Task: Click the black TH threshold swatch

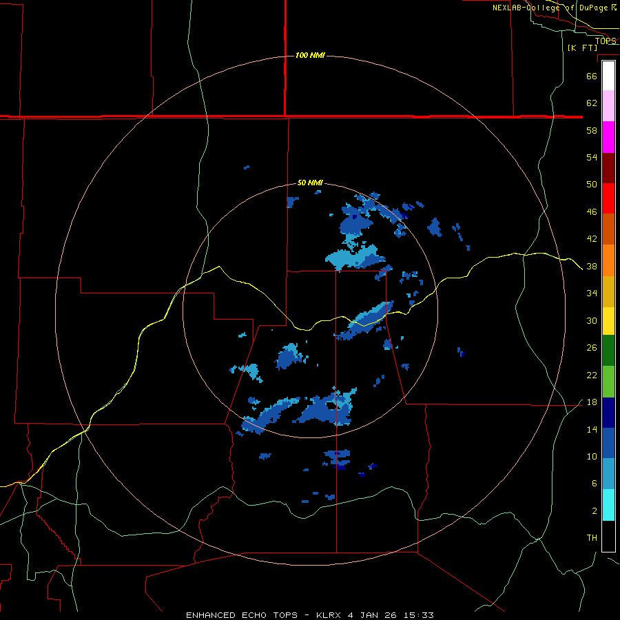Action: [608, 536]
